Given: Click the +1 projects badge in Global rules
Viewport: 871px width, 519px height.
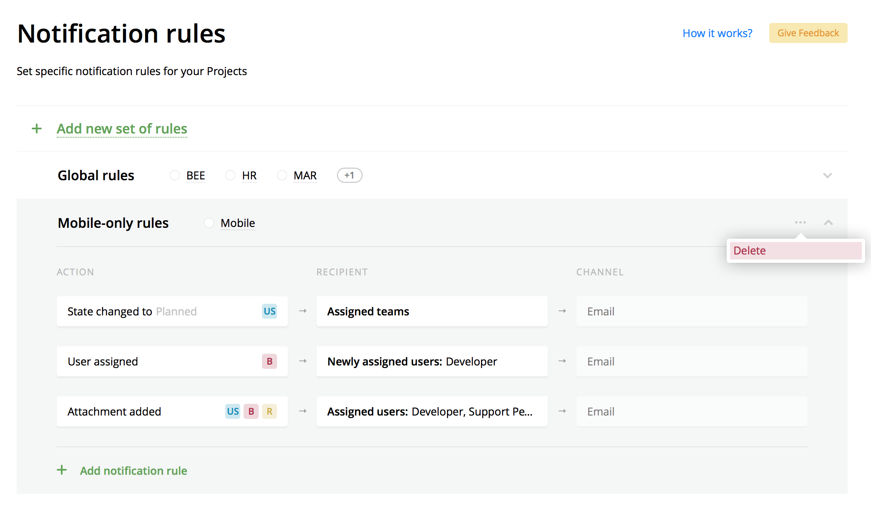Looking at the screenshot, I should click(x=349, y=175).
